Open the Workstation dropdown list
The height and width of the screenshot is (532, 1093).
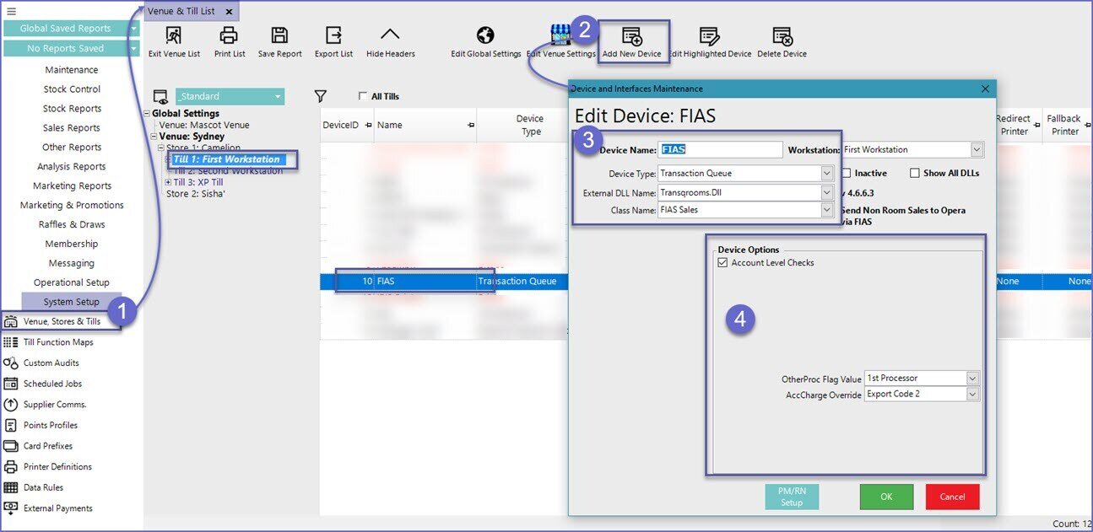[977, 150]
